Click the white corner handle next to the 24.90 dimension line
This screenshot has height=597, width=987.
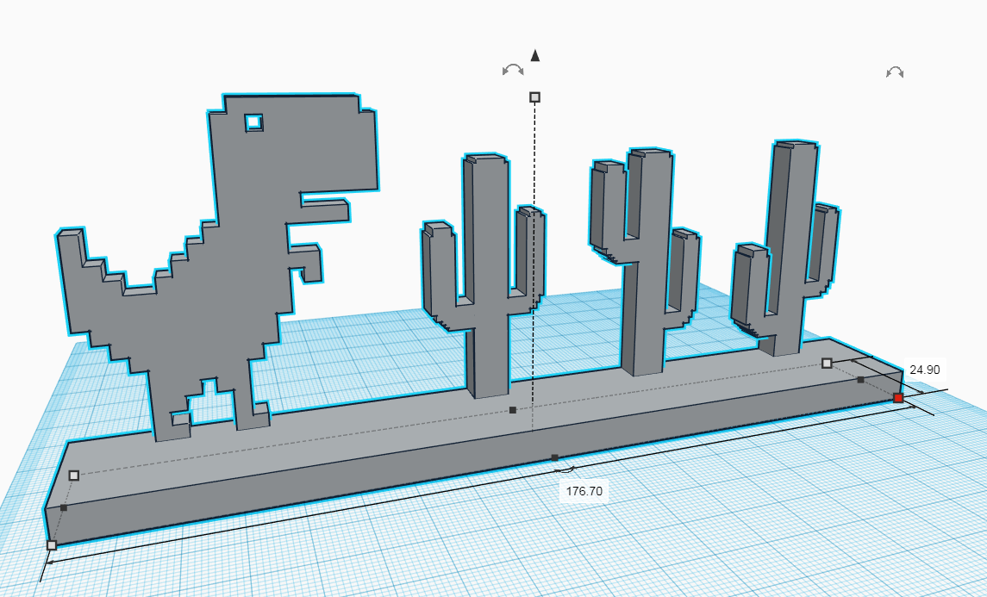point(828,363)
